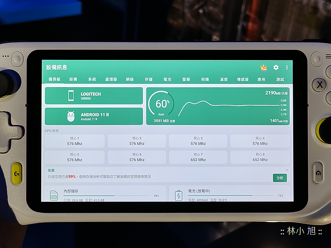Viewport: 331px width, 248px height.
Task: Switch to the 網絡 tab
Action: (130, 79)
